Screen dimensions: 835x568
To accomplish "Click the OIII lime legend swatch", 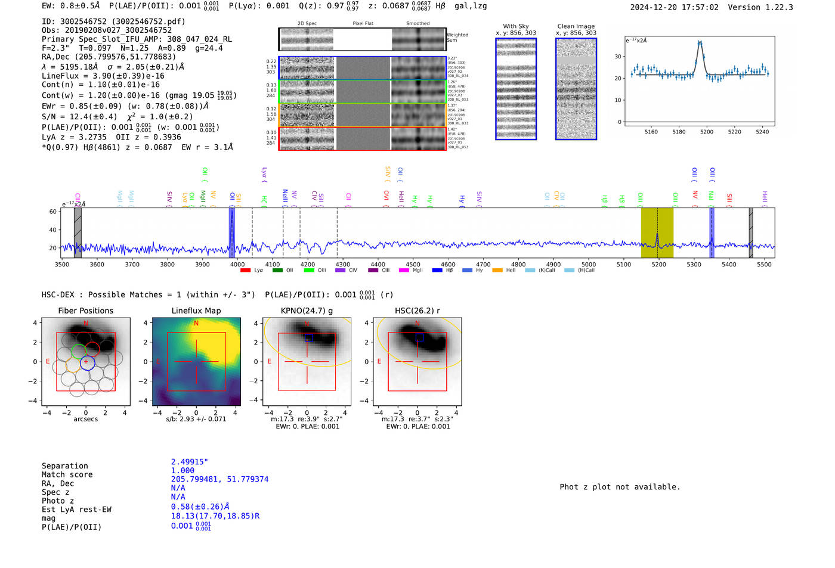I will coord(309,271).
